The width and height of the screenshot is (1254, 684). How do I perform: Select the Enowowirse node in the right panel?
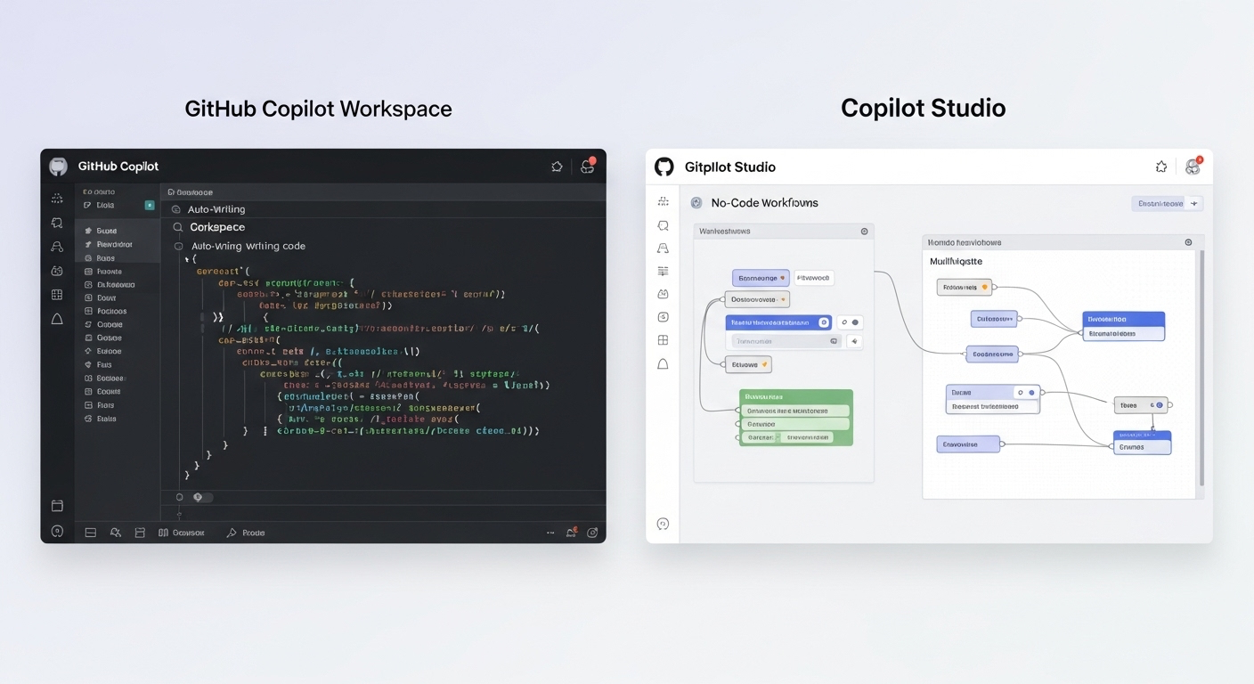pos(968,444)
